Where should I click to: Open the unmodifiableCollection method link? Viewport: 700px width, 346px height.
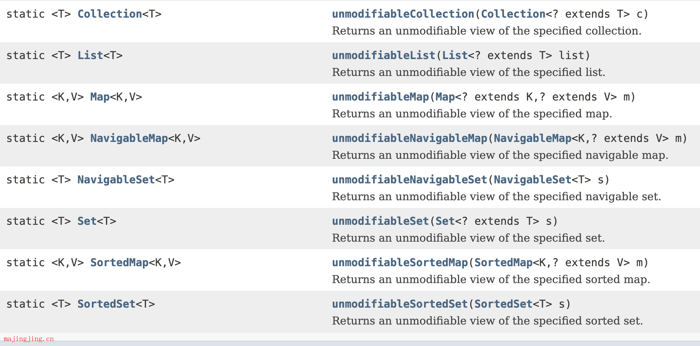(x=403, y=14)
